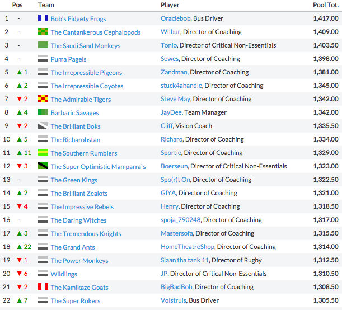
Task: Open The Saudi Sand Monkeys team
Action: click(x=86, y=46)
